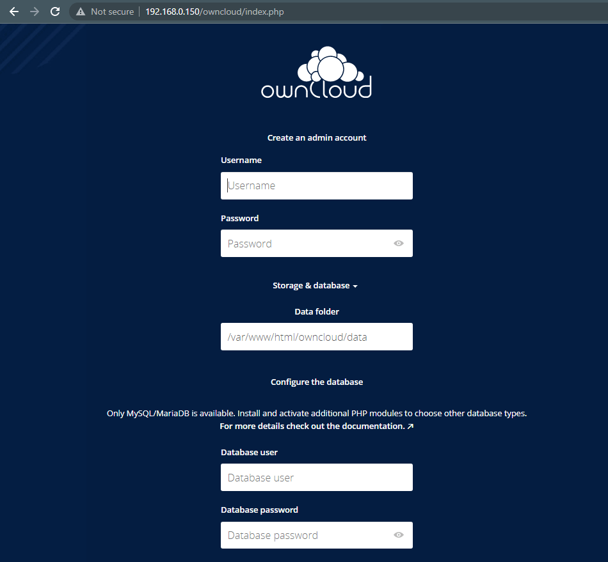
Task: Click the 'Not secure' text in address bar
Action: tap(112, 12)
